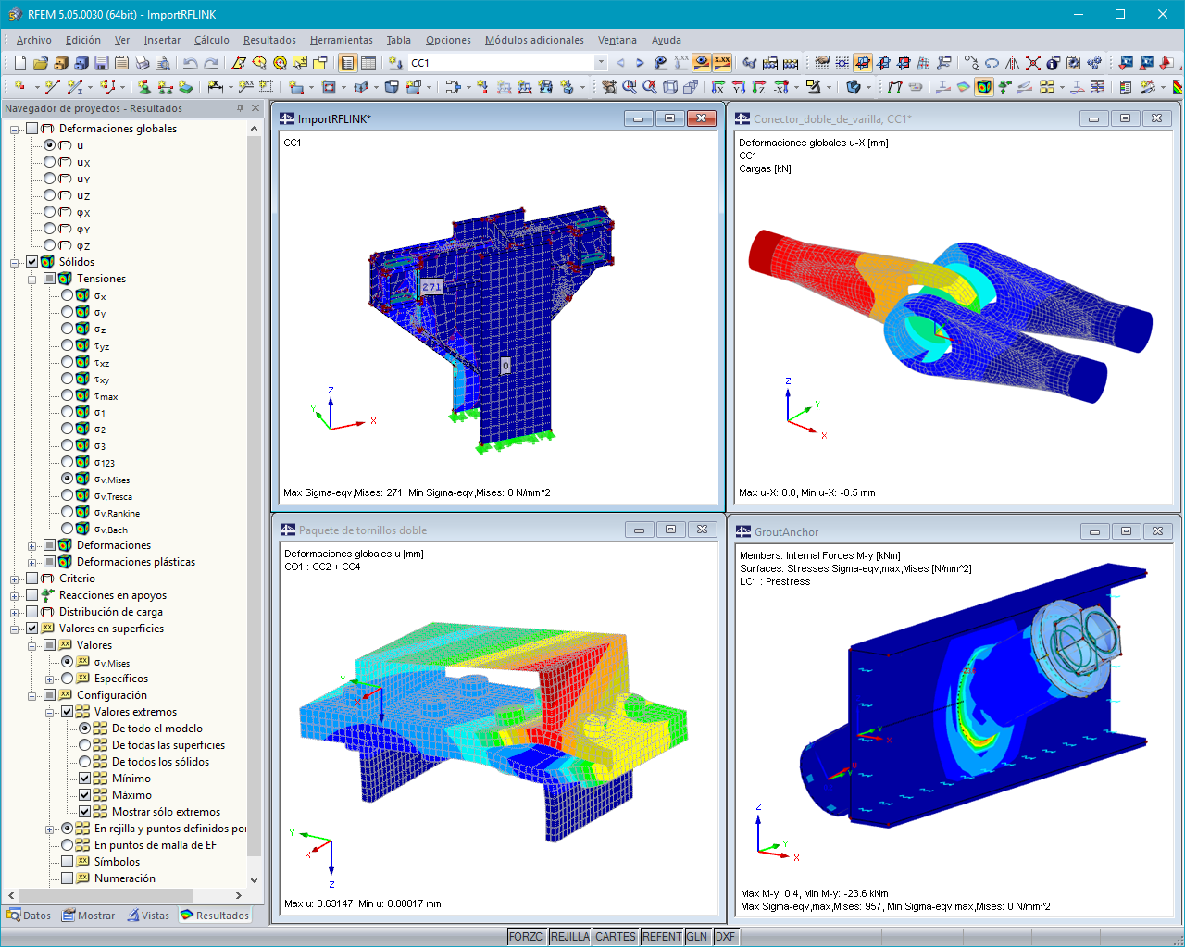Click the New line tool icon

[52, 87]
